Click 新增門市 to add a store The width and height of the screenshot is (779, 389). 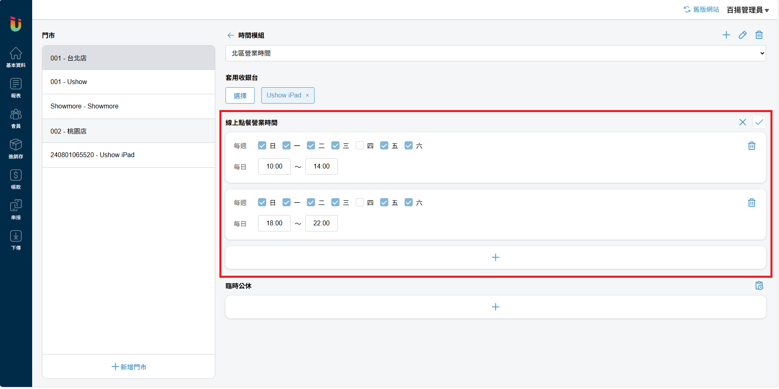pos(129,367)
